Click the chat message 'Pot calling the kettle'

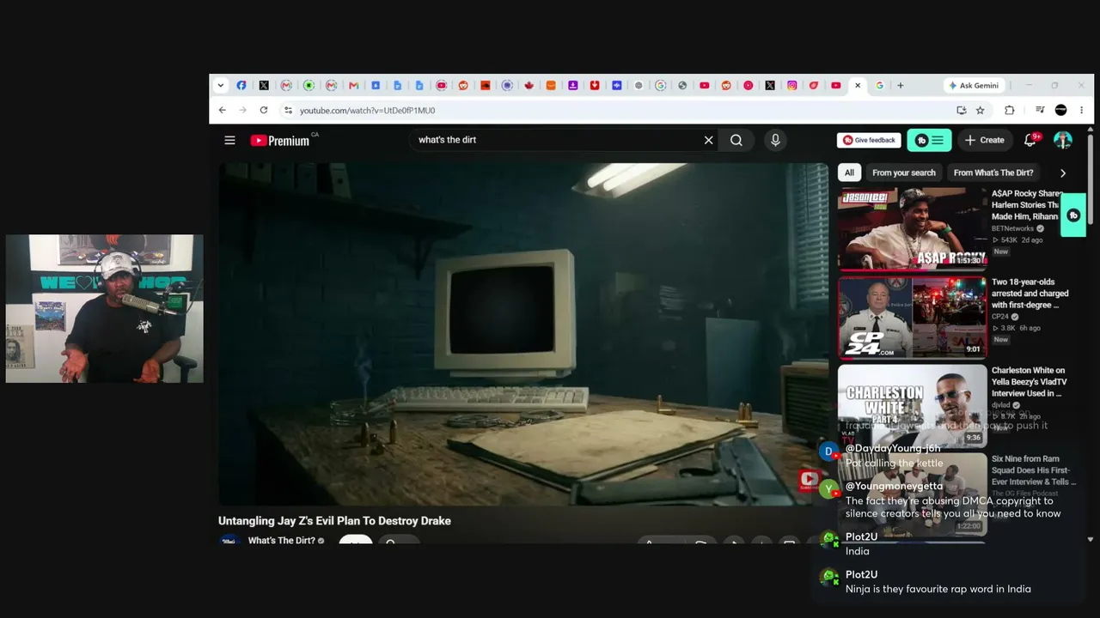(894, 463)
